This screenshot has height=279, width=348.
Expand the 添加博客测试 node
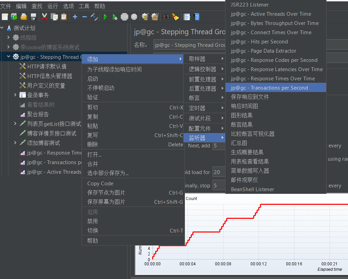(15, 143)
